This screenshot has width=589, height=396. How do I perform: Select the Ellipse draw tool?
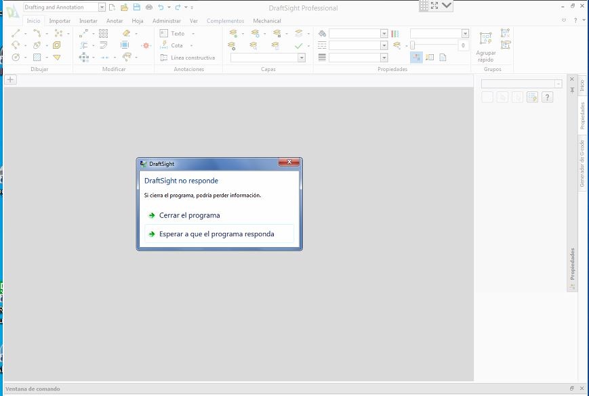coord(37,45)
